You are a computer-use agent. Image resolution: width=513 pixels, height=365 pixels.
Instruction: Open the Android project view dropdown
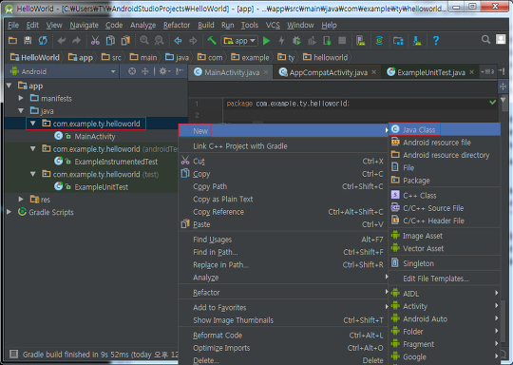point(63,71)
